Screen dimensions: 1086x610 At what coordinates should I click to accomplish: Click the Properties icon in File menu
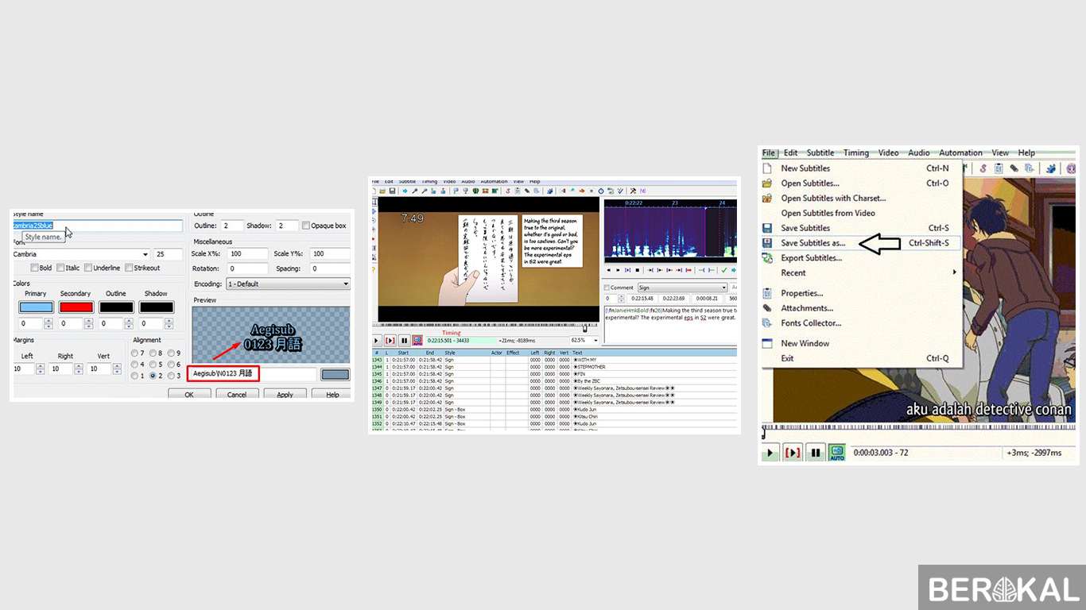[x=767, y=293]
